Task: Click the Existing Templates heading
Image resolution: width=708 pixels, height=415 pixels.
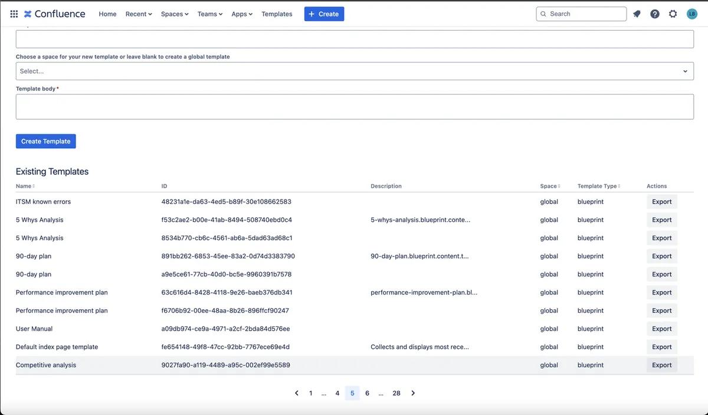Action: tap(52, 172)
